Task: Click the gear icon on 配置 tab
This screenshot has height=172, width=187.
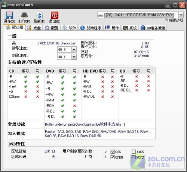Action: coord(47,28)
